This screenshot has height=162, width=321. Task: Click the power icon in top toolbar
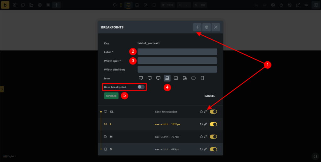[x=281, y=5]
